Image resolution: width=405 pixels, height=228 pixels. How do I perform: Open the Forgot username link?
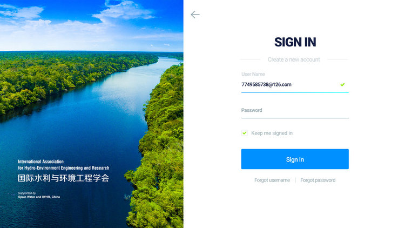pyautogui.click(x=272, y=180)
